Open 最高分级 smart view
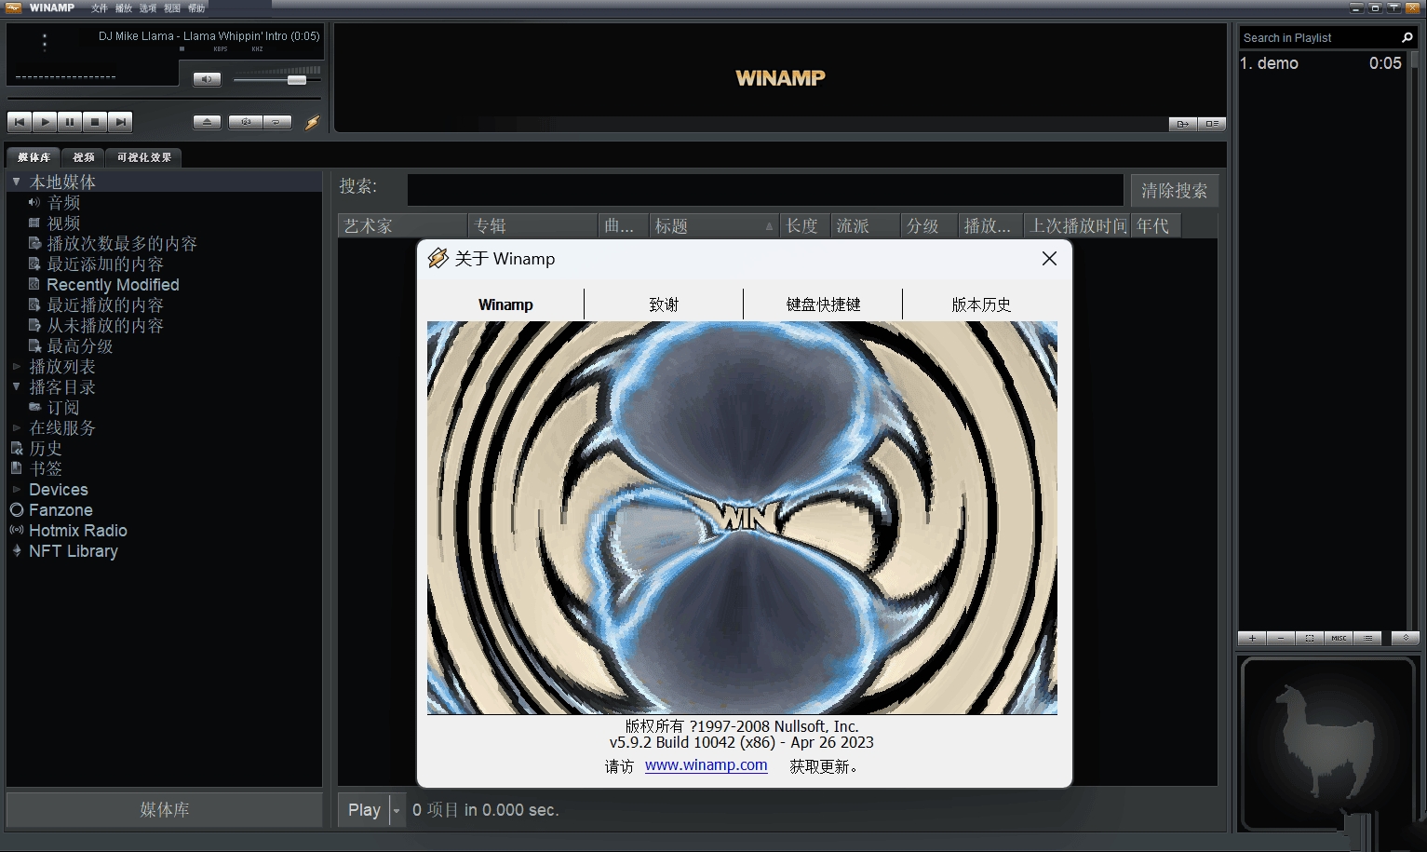 tap(80, 345)
